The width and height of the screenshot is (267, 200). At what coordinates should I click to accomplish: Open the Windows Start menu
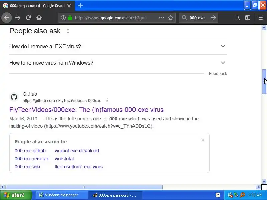tap(16, 195)
